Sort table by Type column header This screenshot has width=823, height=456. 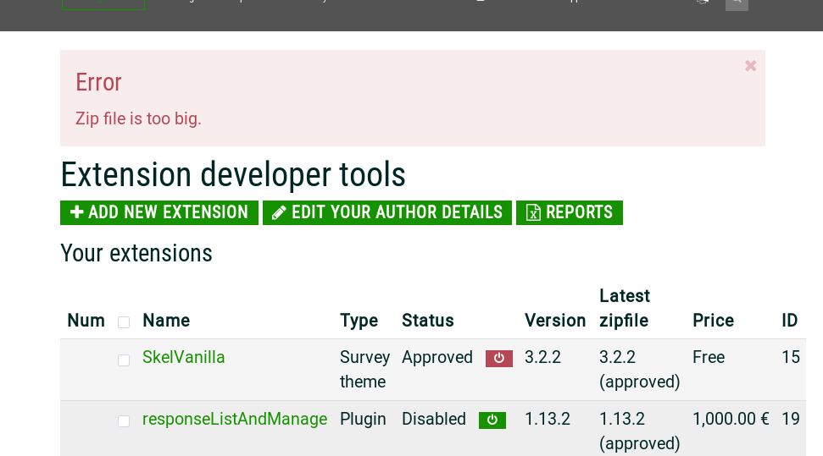click(x=359, y=321)
